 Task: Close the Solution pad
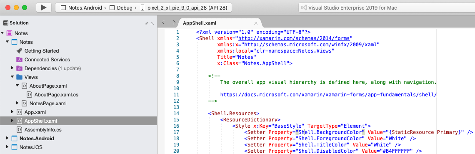152,23
